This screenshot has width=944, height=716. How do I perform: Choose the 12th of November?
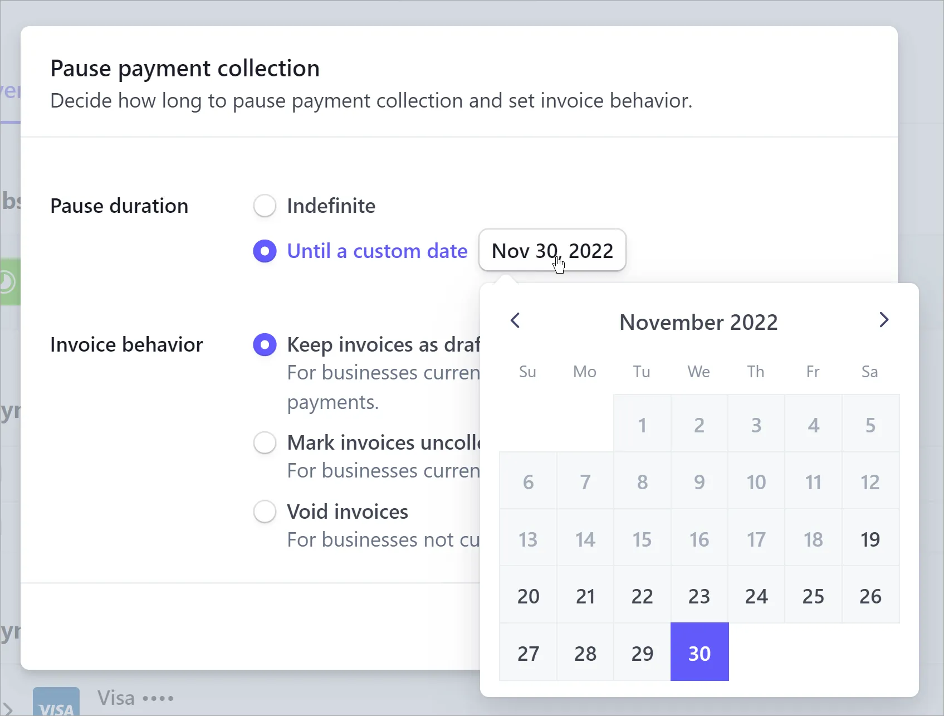coord(870,481)
